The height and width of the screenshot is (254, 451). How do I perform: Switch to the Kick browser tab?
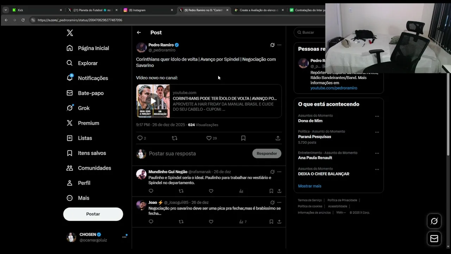pyautogui.click(x=37, y=10)
